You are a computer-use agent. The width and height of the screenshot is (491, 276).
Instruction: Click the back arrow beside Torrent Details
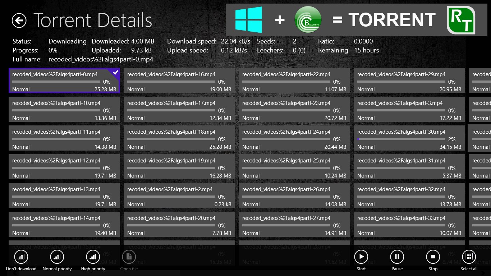pyautogui.click(x=19, y=20)
